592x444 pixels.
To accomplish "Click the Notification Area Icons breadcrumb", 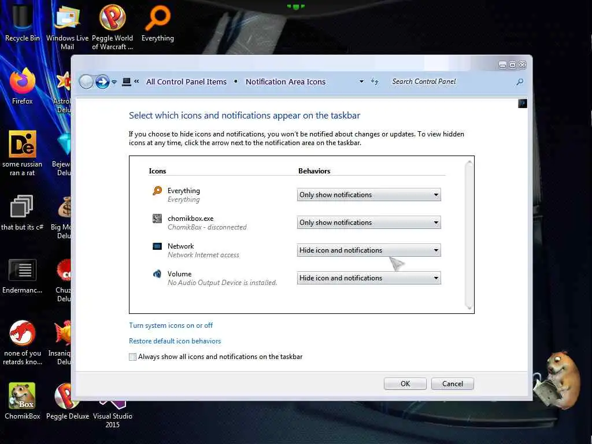I will click(286, 82).
